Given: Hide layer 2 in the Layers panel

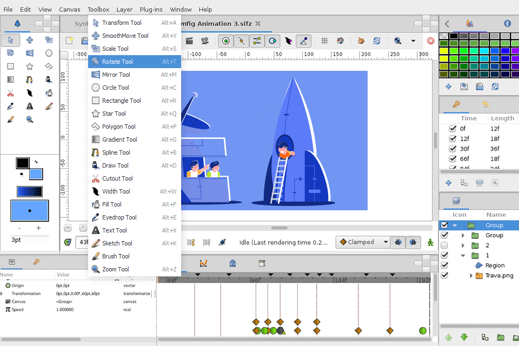Looking at the screenshot, I should pos(444,245).
